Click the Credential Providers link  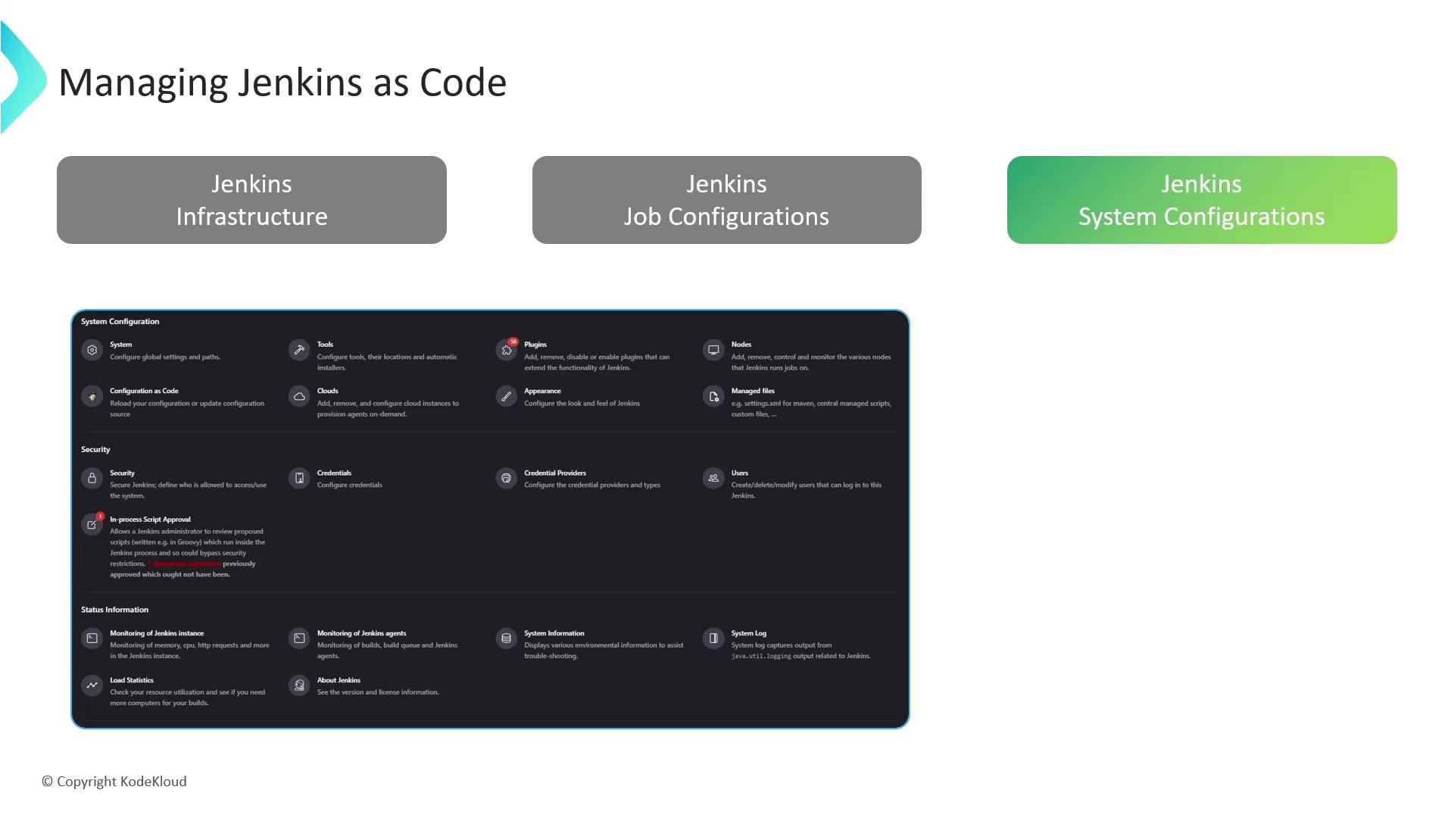(x=555, y=473)
